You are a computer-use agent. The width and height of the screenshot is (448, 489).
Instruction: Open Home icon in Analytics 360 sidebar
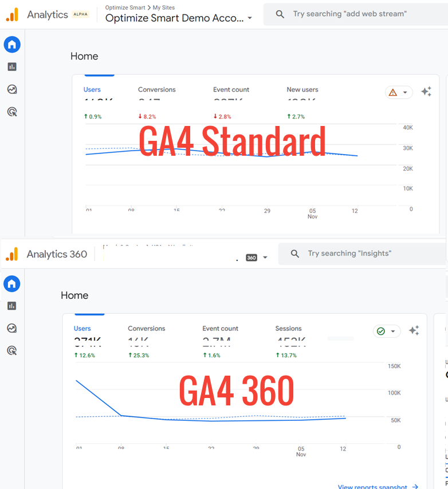click(12, 284)
